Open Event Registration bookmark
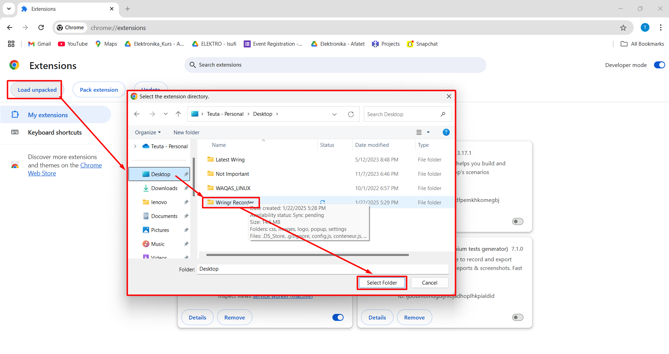This screenshot has width=669, height=354. [273, 44]
